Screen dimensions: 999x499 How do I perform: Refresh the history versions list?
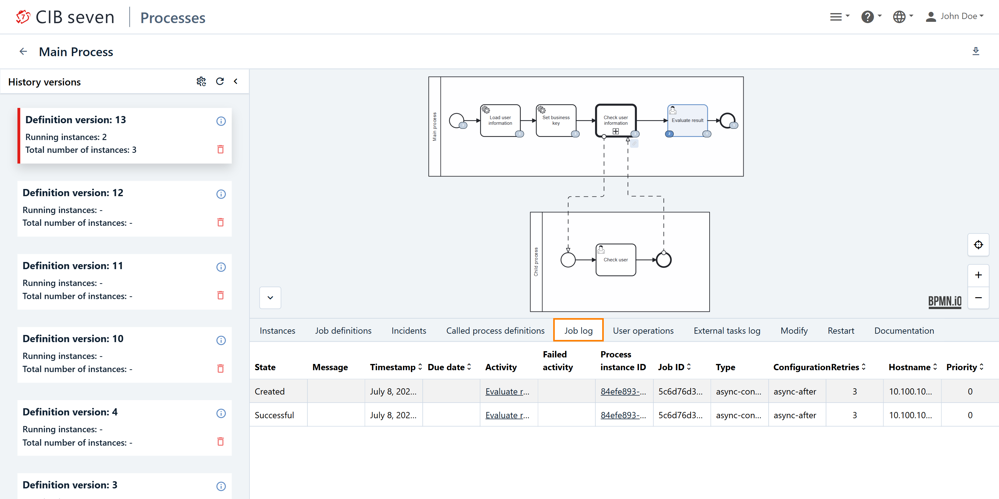[x=220, y=81]
